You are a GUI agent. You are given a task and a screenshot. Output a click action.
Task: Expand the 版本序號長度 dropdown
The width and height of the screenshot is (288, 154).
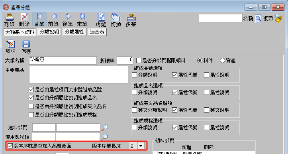[141, 146]
